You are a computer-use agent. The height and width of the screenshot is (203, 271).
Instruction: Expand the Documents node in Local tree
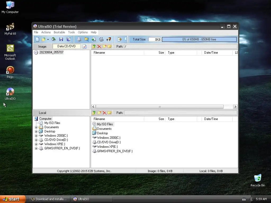click(x=36, y=127)
